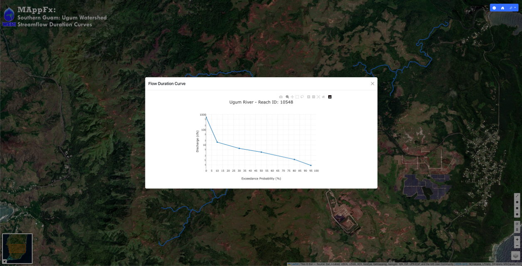
Task: Activate Box Select tool on chart
Action: click(297, 97)
